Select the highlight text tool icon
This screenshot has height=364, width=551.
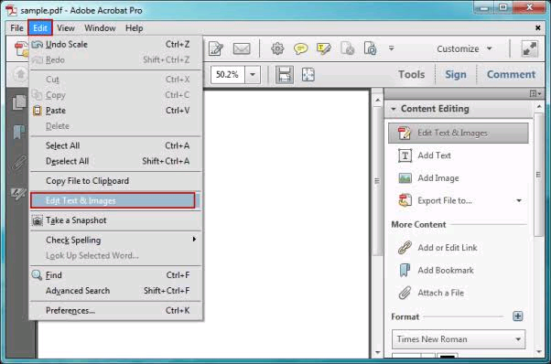323,48
